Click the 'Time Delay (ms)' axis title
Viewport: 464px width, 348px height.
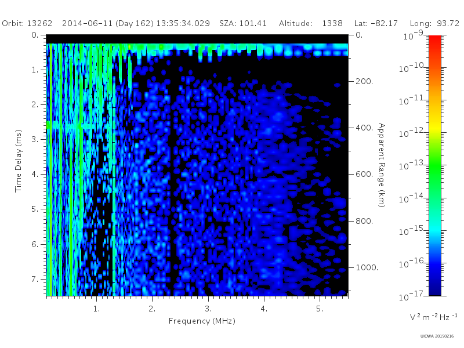tap(19, 161)
